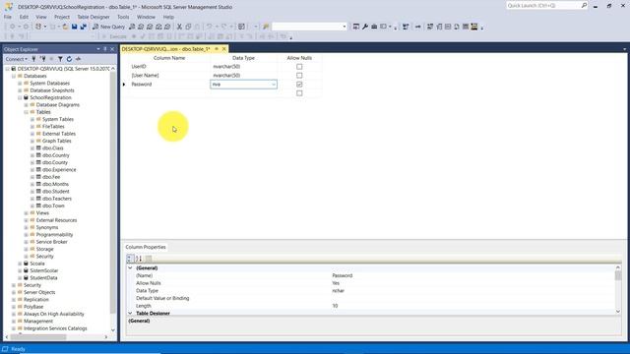Close the Object Explorer pane

coord(112,49)
